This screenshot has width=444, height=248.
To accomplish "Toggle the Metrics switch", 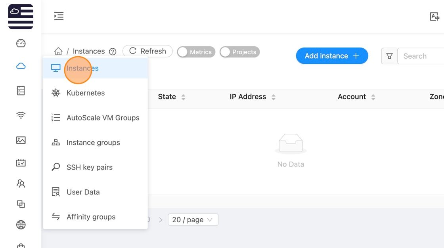I will tap(196, 52).
